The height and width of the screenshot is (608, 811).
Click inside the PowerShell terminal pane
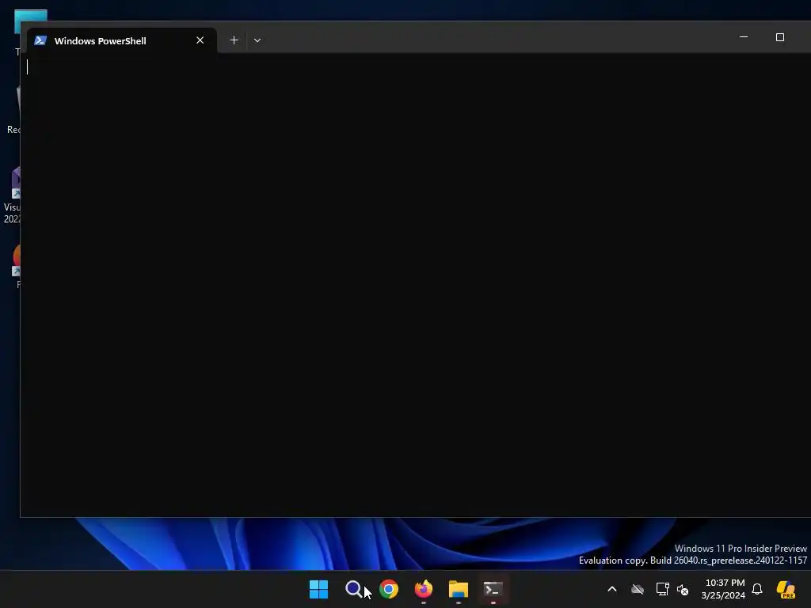(416, 284)
